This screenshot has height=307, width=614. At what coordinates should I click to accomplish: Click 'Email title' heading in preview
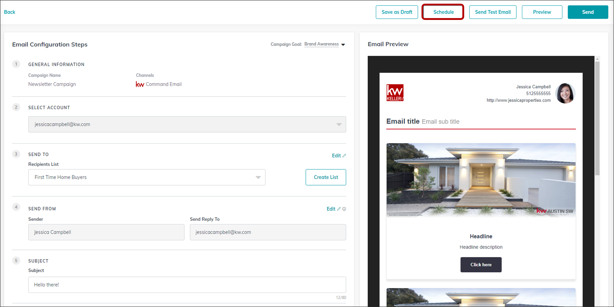click(x=403, y=121)
